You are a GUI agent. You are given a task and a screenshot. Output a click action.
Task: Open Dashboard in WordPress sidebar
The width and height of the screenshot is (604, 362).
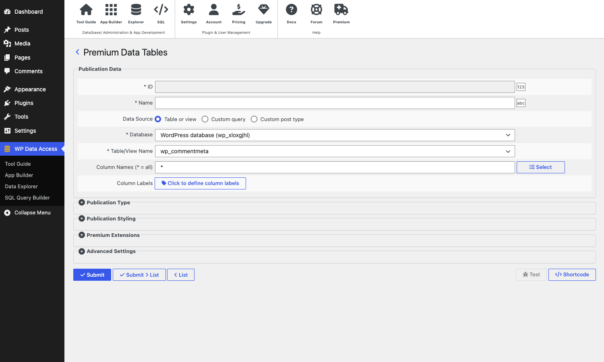point(32,12)
